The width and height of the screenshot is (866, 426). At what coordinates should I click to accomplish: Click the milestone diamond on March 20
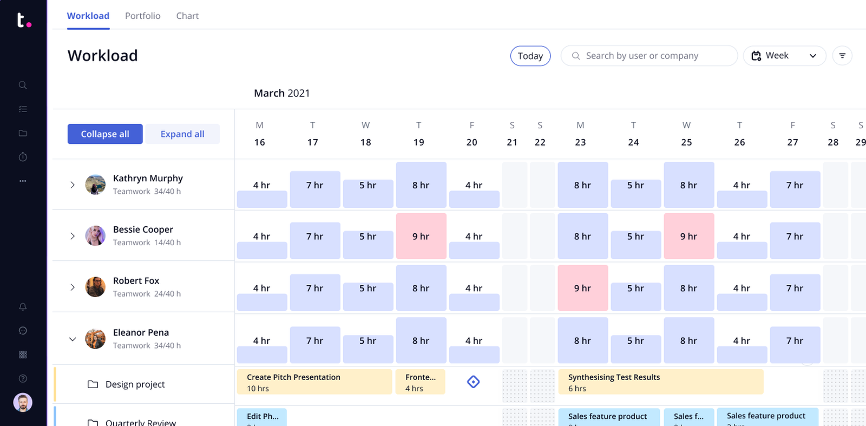473,382
